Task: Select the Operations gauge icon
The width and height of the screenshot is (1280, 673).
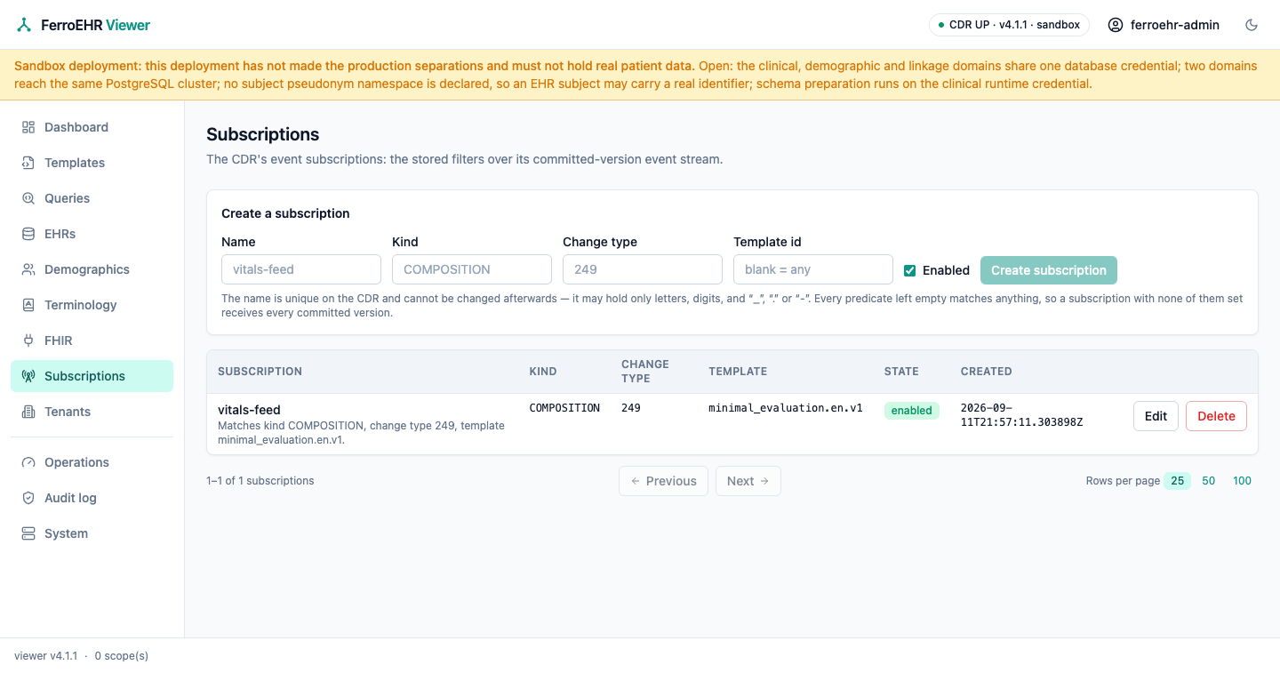Action: point(28,462)
